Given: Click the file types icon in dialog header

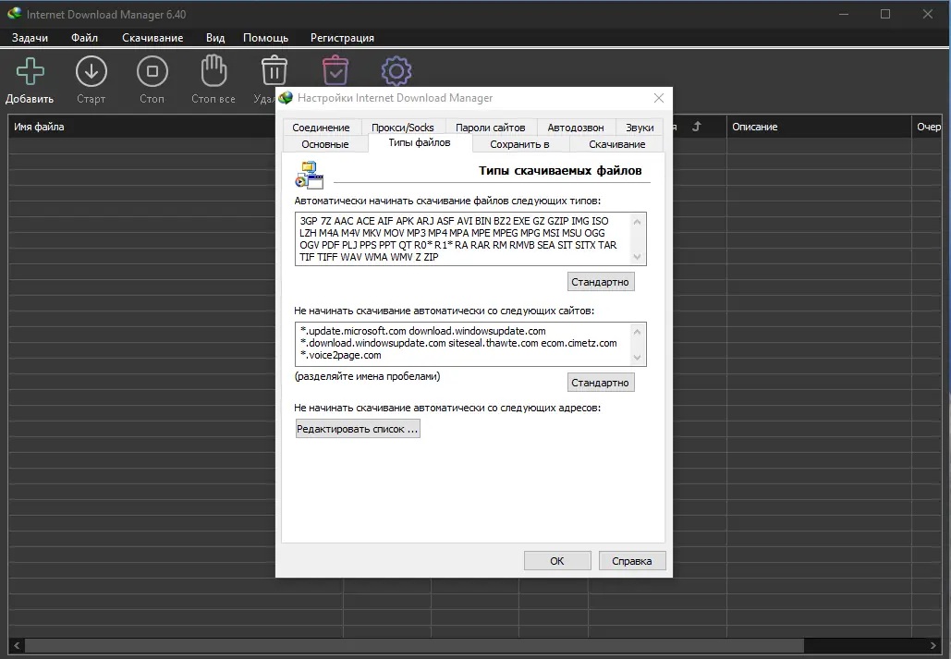Looking at the screenshot, I should point(310,175).
